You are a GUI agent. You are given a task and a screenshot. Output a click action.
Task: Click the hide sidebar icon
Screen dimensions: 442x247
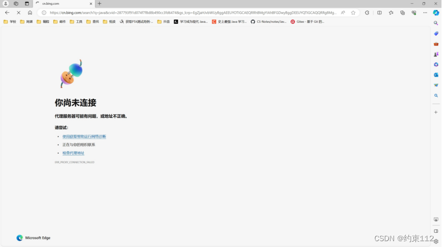pyautogui.click(x=436, y=231)
